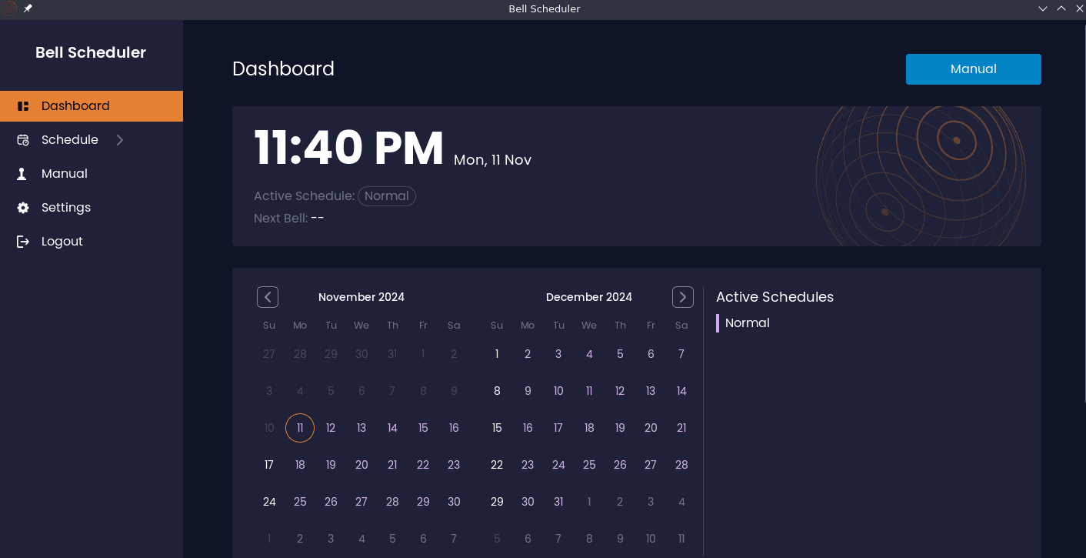Click the pin icon in title bar
1086x558 pixels.
pos(28,8)
